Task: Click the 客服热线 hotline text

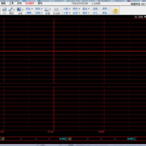Action: click(136, 4)
